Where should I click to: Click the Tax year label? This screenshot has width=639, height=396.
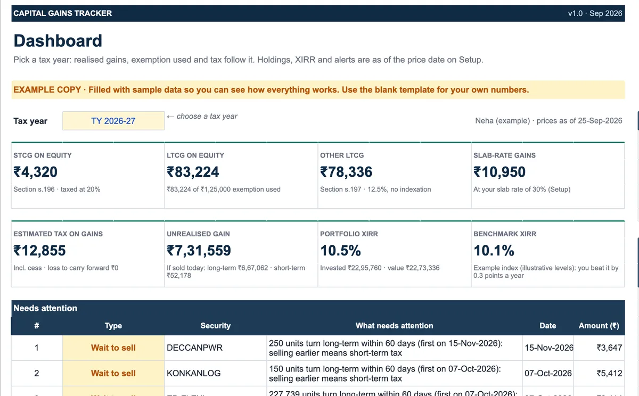[30, 121]
